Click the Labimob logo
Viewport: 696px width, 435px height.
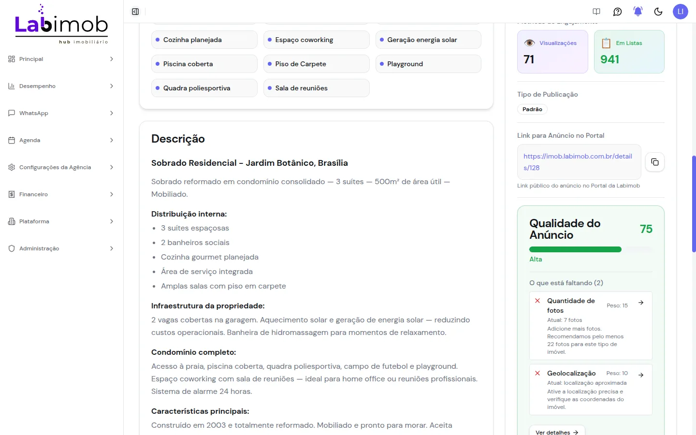pos(61,24)
